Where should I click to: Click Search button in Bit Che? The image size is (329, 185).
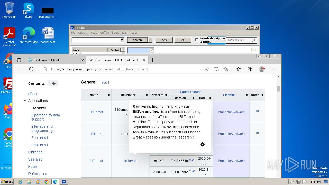point(138,40)
